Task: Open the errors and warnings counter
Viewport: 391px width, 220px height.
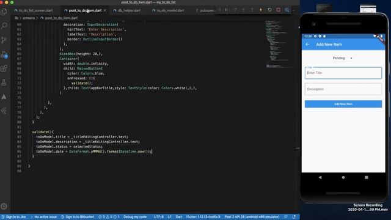Action: (x=109, y=217)
